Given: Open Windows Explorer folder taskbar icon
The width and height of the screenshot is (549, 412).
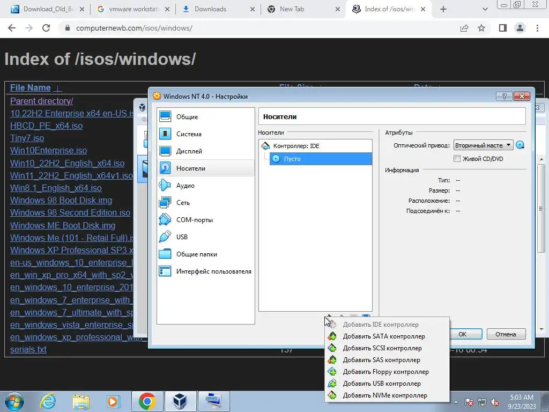Looking at the screenshot, I should [81, 401].
